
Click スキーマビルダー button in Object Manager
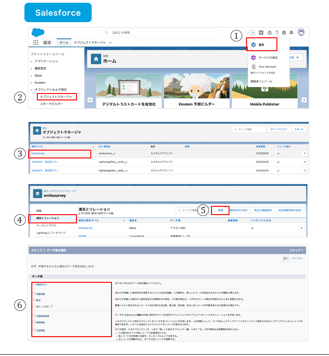click(x=279, y=129)
